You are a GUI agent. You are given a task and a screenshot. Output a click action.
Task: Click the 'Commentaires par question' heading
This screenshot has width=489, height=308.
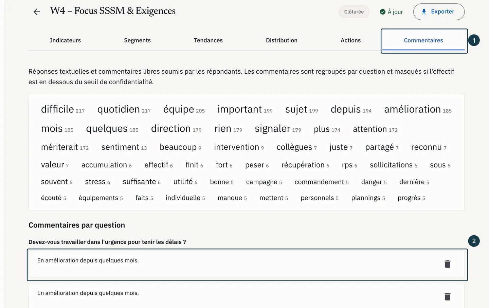pyautogui.click(x=77, y=225)
